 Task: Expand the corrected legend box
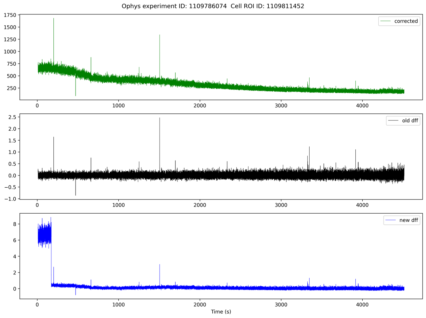coord(400,21)
